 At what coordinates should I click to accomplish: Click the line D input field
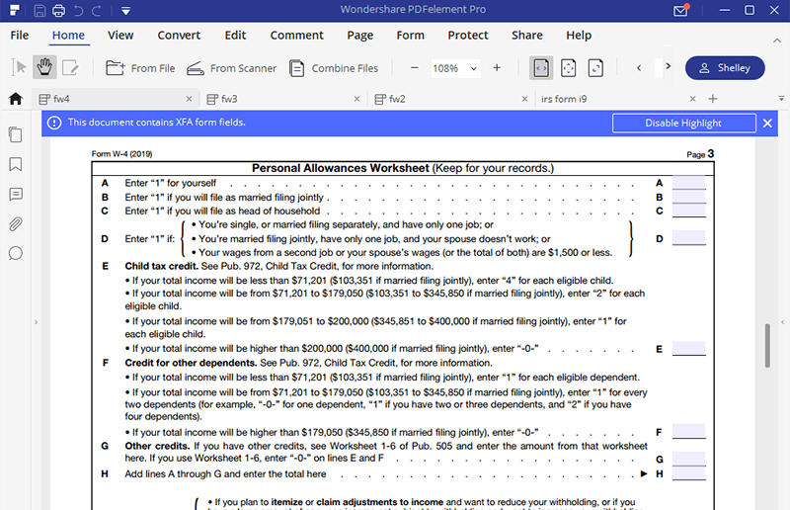[688, 237]
